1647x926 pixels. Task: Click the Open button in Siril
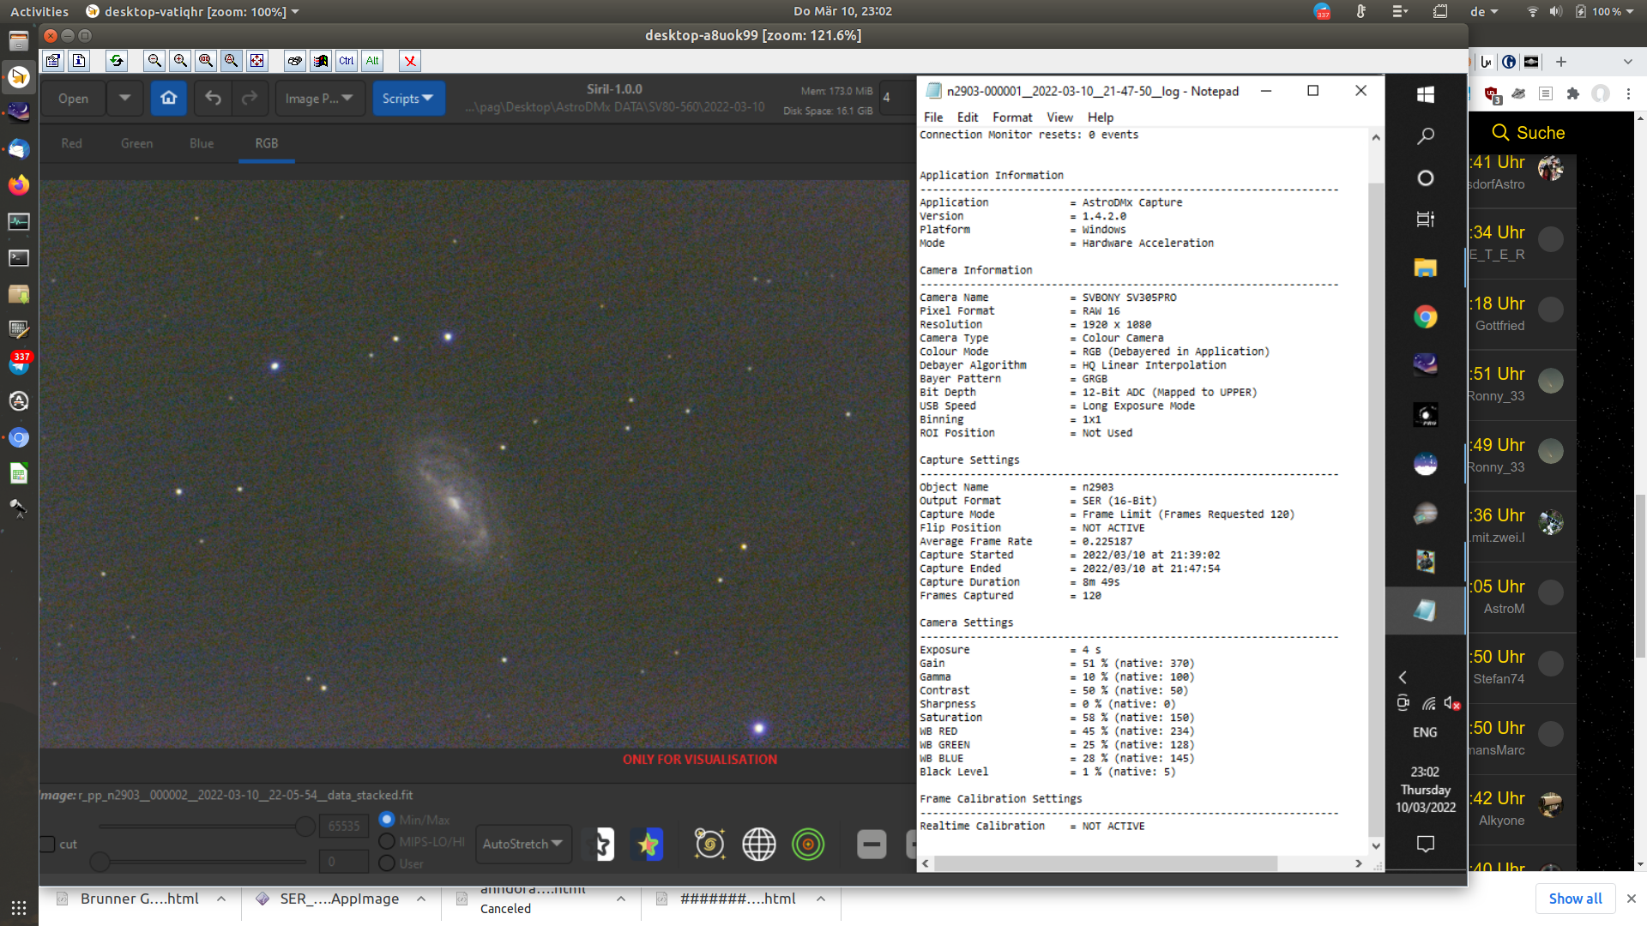coord(74,99)
